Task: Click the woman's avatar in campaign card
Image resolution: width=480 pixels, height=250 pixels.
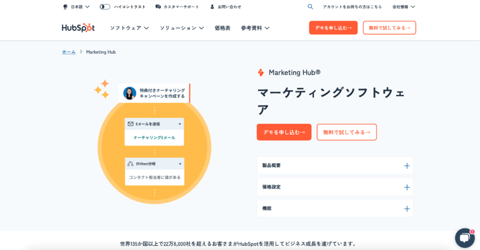Action: click(x=130, y=93)
